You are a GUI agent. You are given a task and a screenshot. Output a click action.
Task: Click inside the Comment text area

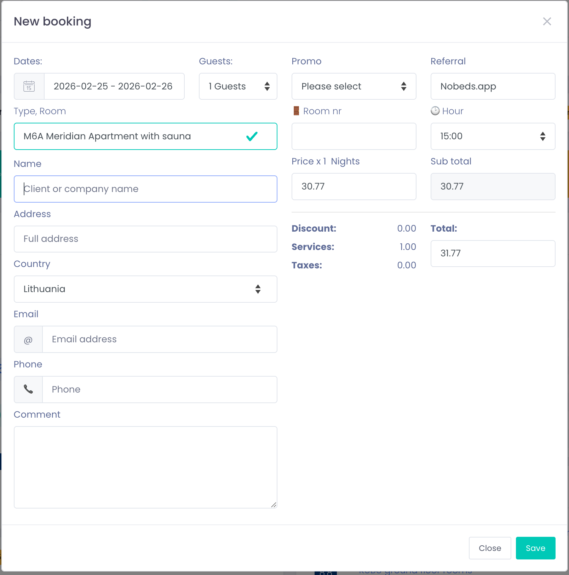pos(145,467)
